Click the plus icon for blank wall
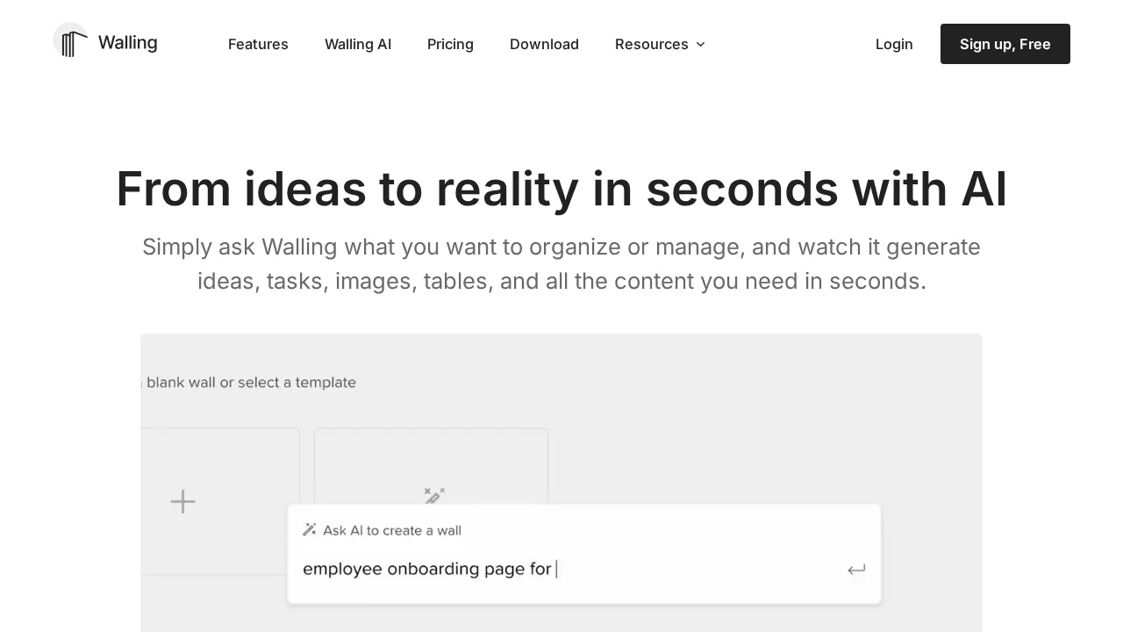Screen dimensions: 1123x632 coord(182,502)
